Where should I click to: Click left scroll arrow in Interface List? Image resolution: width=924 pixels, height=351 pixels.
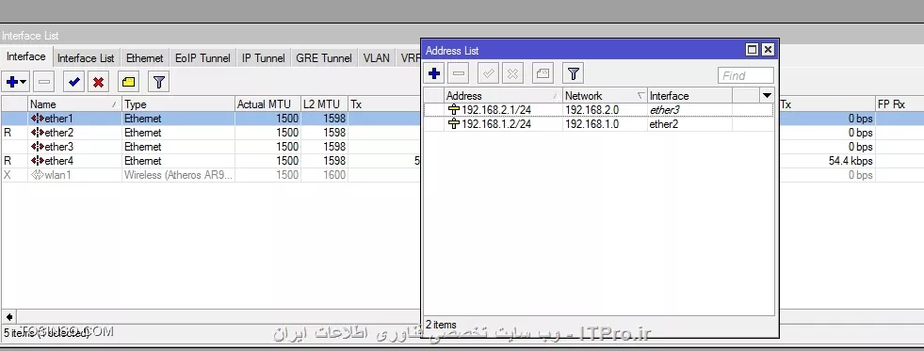tap(8, 317)
